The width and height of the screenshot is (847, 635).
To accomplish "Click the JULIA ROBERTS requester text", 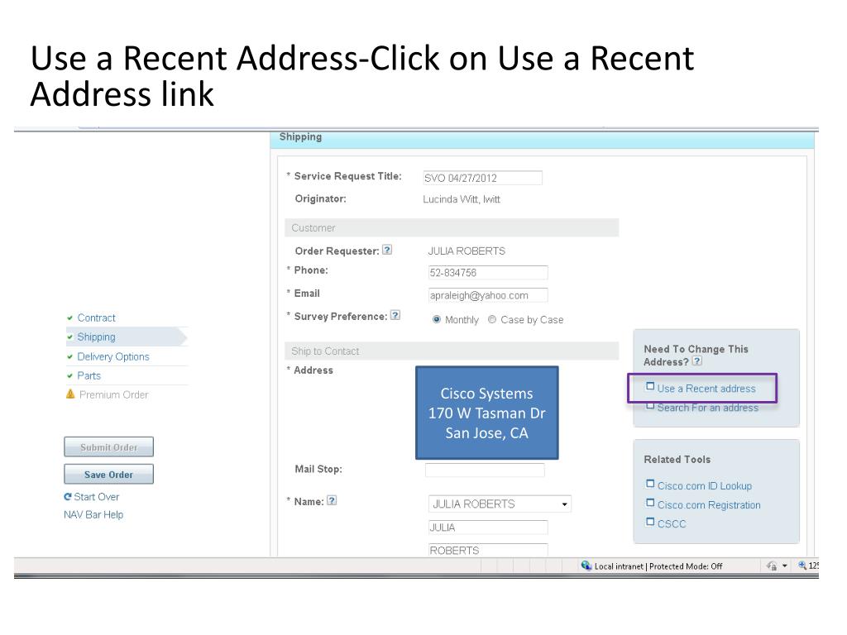I will [467, 251].
